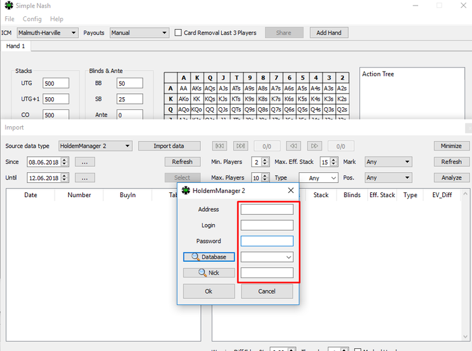
Task: Open the Mark Any dropdown
Action: click(x=388, y=162)
